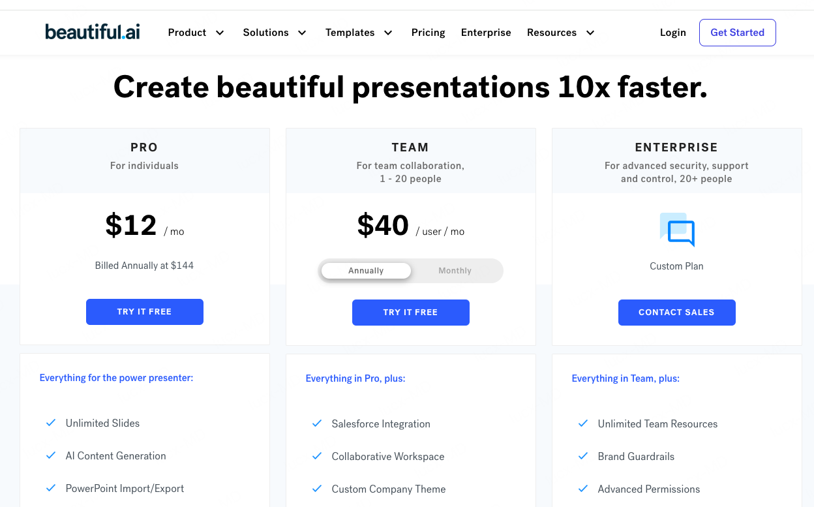The width and height of the screenshot is (814, 507).
Task: Click the $12 price
Action: point(131,225)
